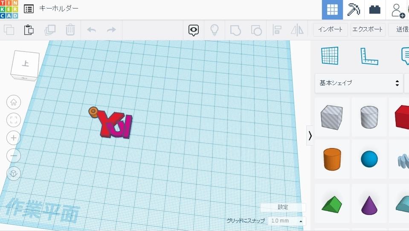Image resolution: width=409 pixels, height=231 pixels.
Task: Click the view cube 上 face
Action: click(25, 63)
